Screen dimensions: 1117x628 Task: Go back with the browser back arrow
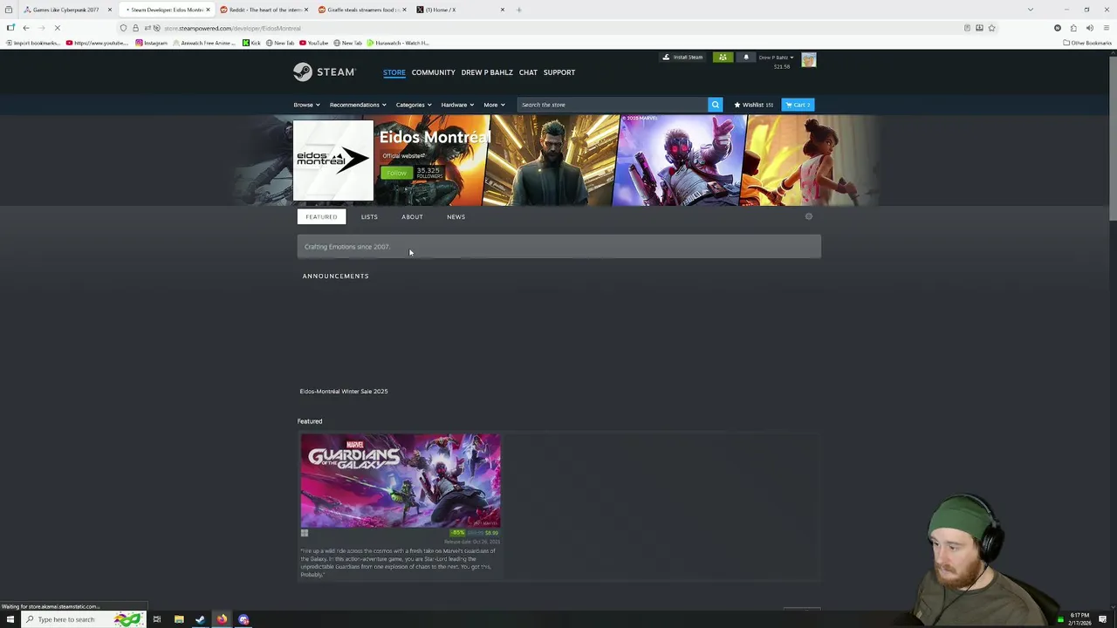click(26, 28)
